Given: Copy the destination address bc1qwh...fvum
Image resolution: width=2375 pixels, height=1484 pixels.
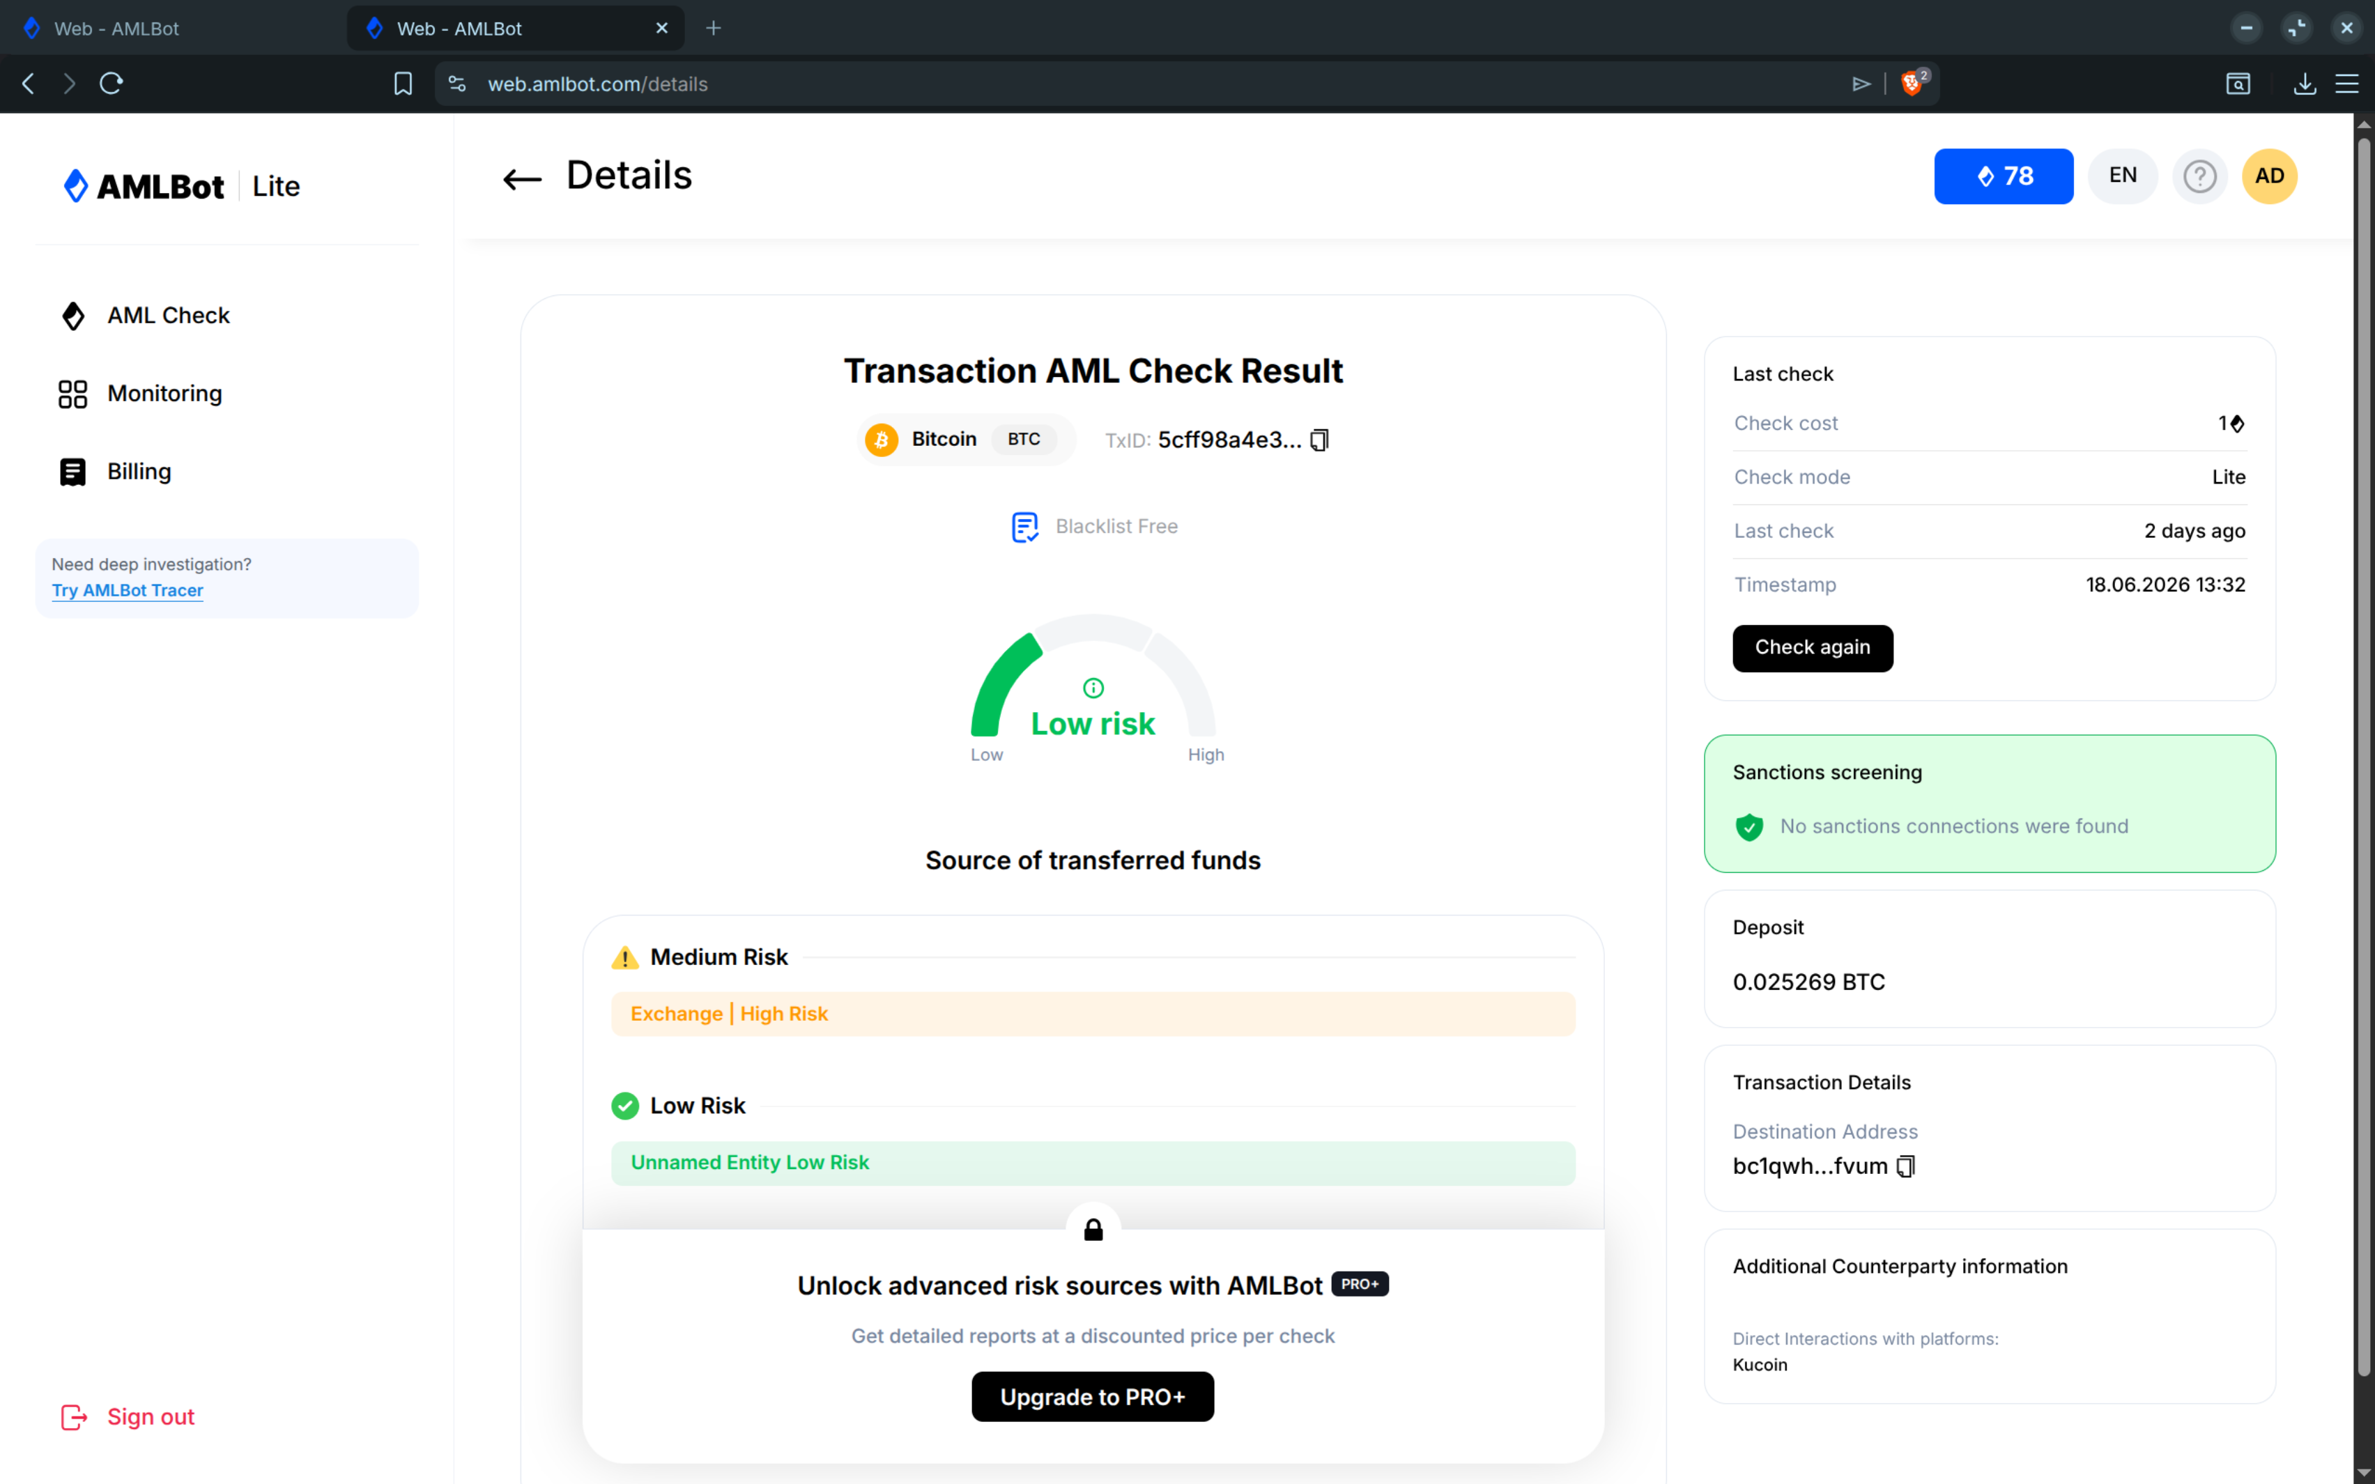Looking at the screenshot, I should point(1906,1166).
